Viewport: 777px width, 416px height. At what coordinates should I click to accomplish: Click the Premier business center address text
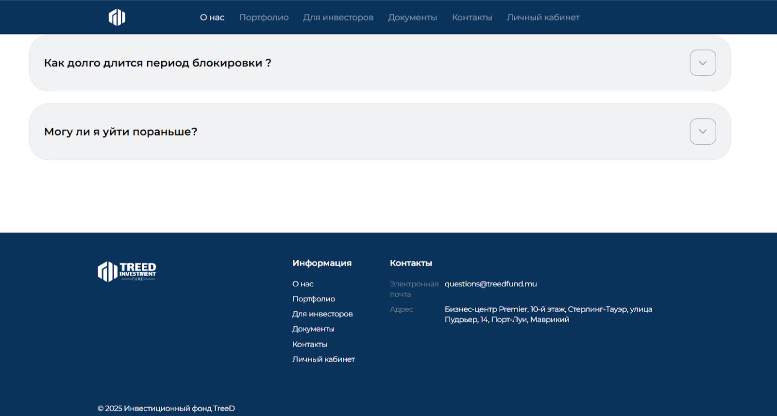pos(548,314)
